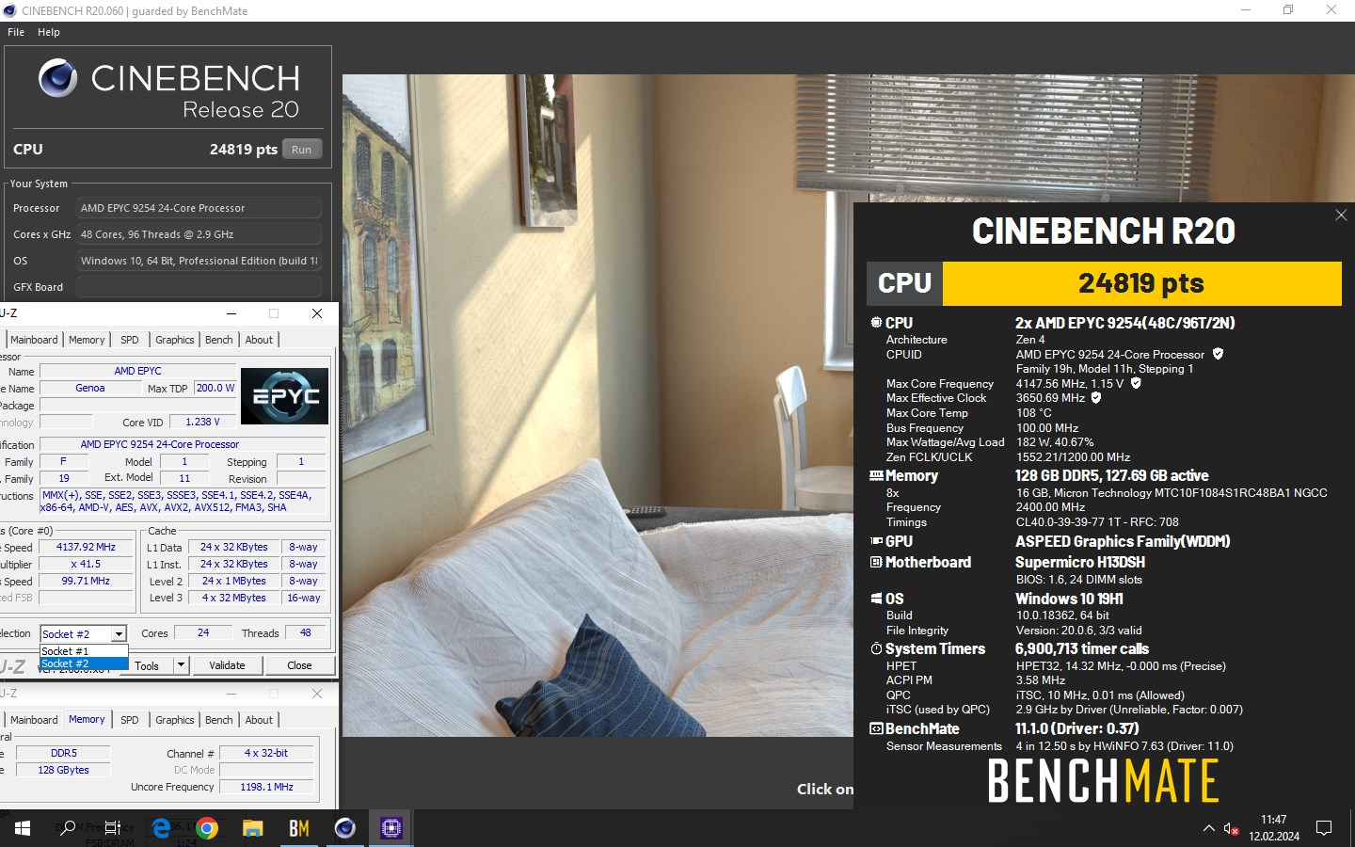This screenshot has height=847, width=1355.
Task: Click the System Timers clock icon
Action: [x=876, y=648]
